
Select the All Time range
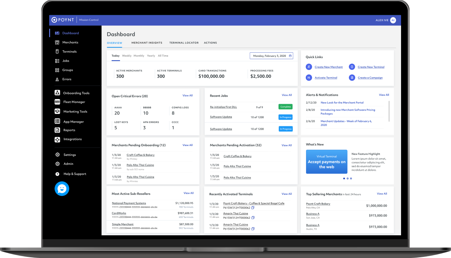[163, 56]
